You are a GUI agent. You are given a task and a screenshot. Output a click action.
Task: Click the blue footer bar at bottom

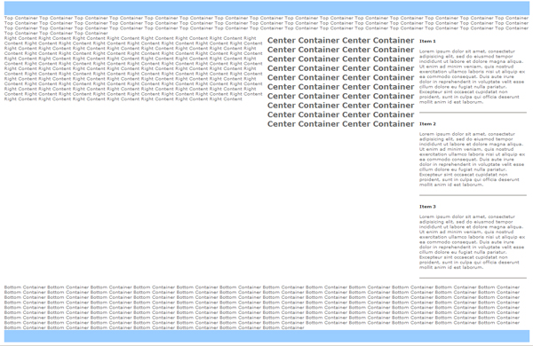point(266,336)
